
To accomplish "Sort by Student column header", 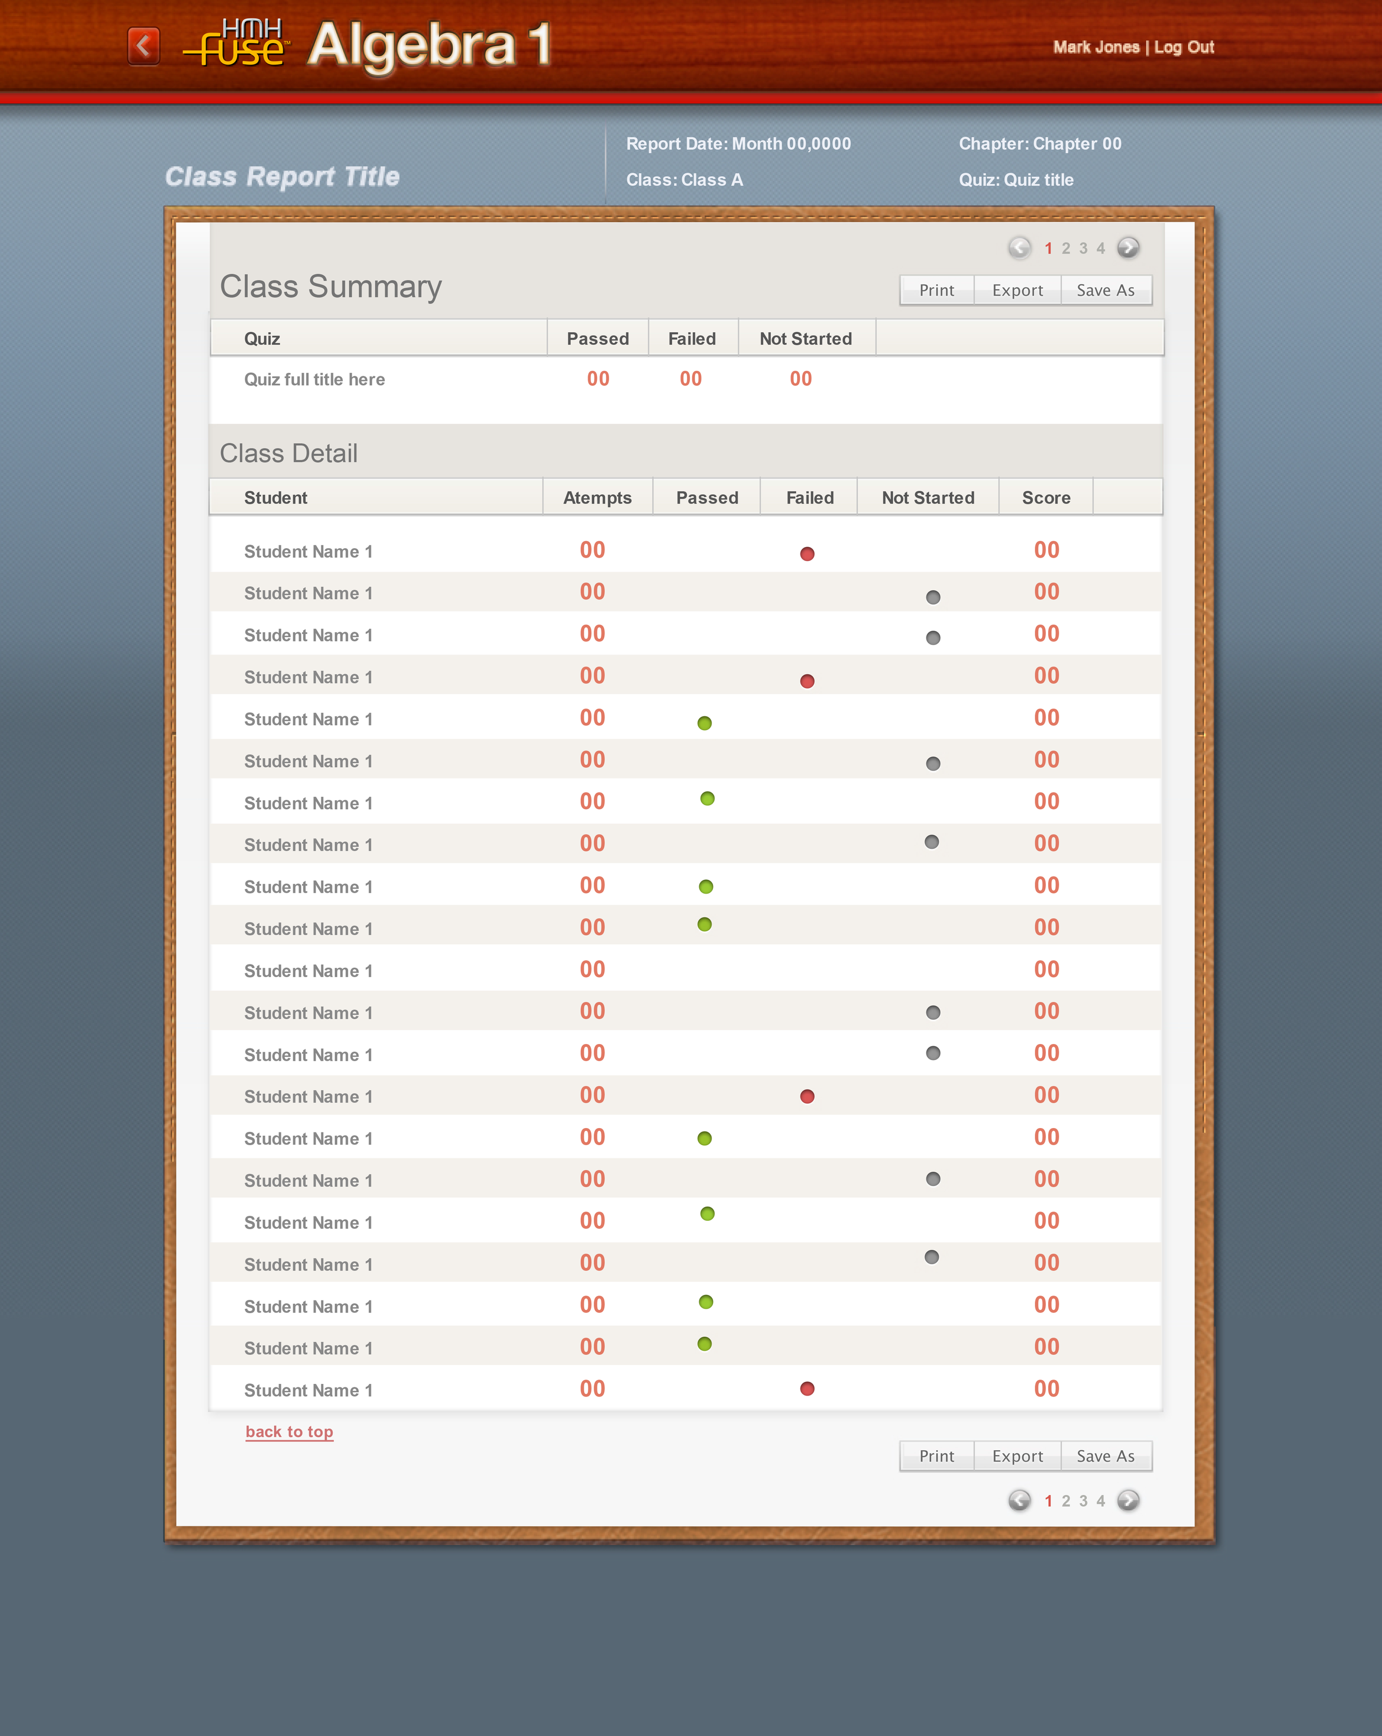I will [x=275, y=497].
